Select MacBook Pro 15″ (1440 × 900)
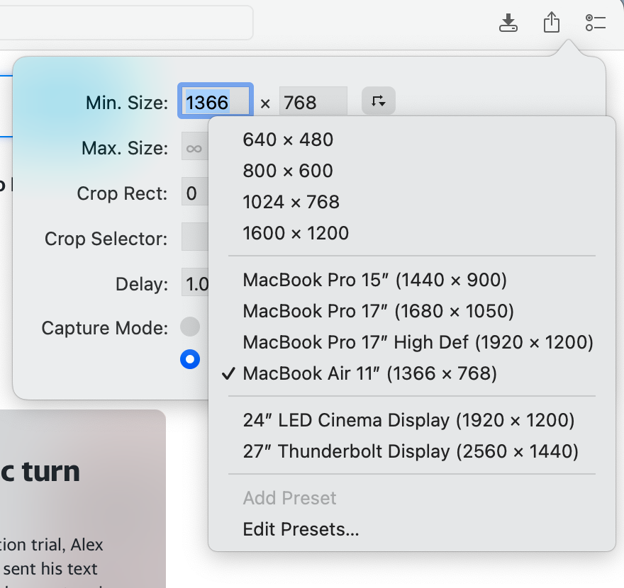 [412, 280]
